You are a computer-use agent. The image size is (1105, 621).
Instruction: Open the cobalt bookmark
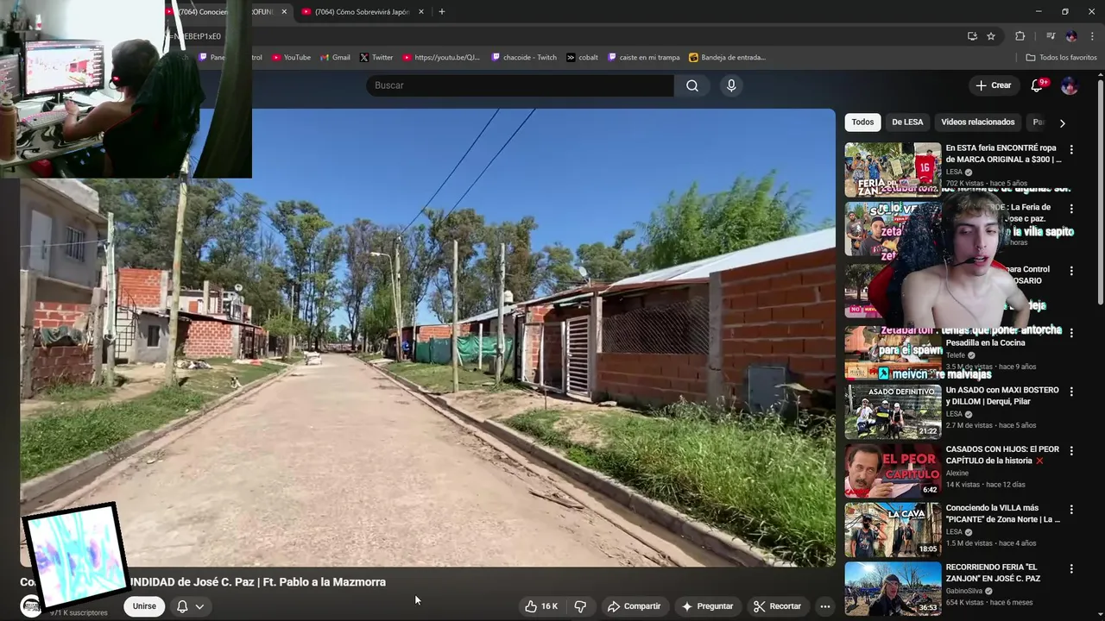582,58
